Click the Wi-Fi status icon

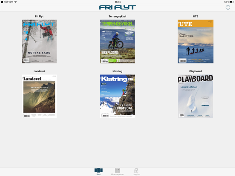coord(15,2)
